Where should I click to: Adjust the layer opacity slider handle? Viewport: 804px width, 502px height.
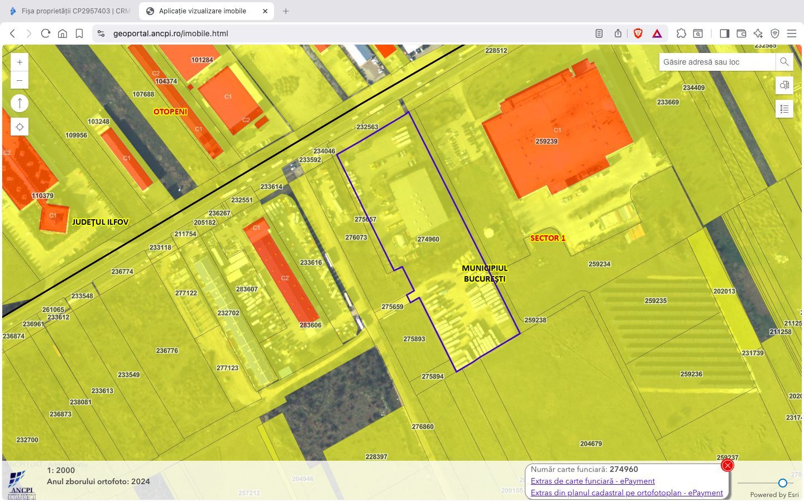click(x=783, y=483)
